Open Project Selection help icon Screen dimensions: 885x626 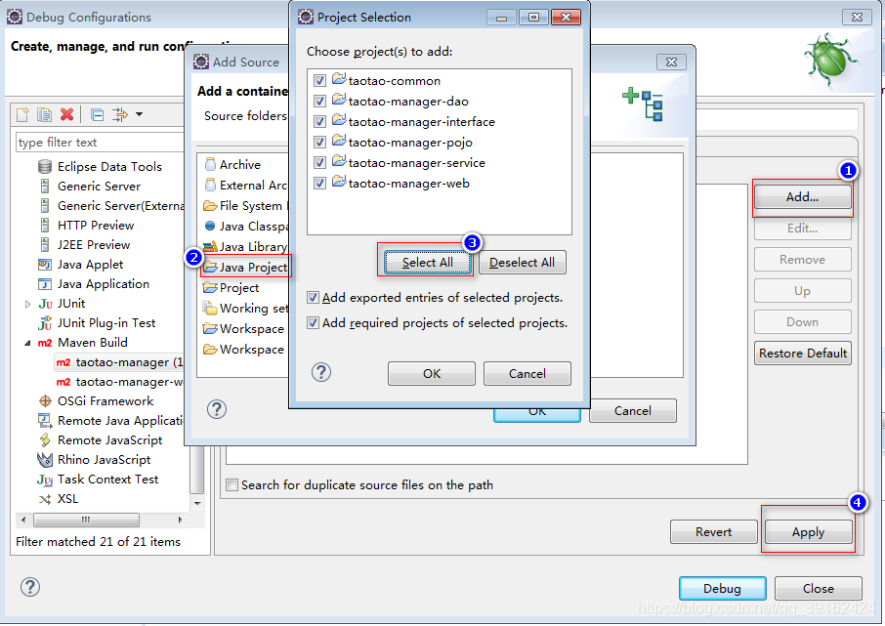click(321, 372)
